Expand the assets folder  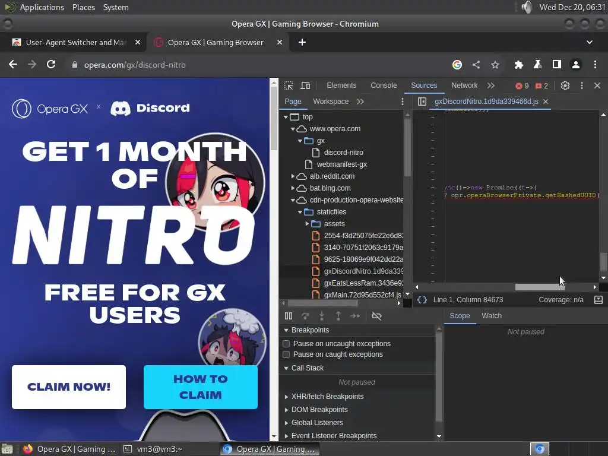[307, 224]
